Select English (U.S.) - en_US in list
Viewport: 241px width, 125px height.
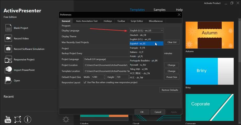click(x=146, y=39)
